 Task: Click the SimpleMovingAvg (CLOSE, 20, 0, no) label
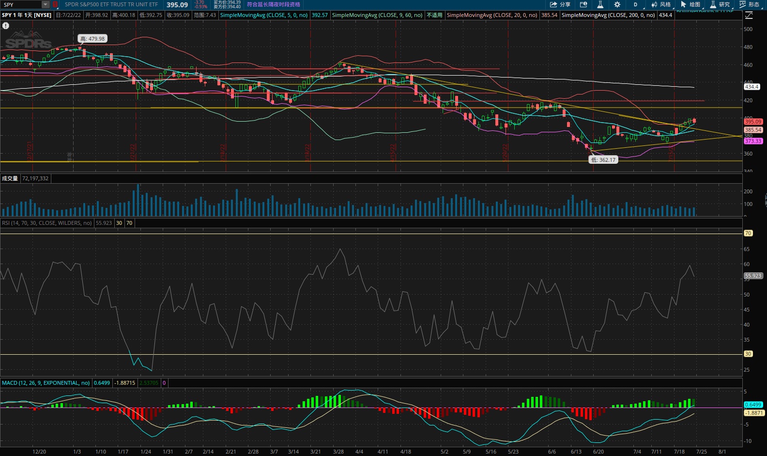(492, 15)
